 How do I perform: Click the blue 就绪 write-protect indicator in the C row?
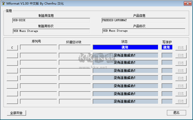tap(167, 47)
